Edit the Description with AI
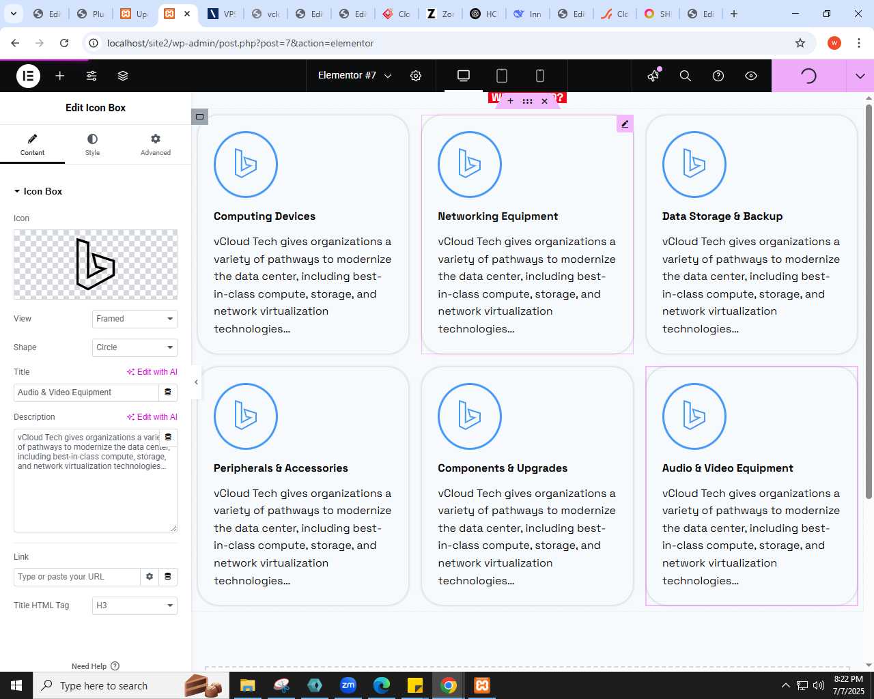874x699 pixels. pos(152,417)
